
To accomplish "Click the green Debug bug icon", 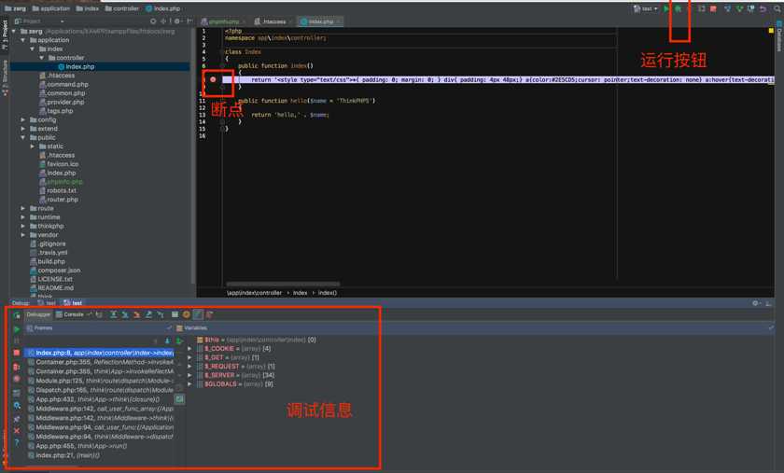I will pos(678,8).
